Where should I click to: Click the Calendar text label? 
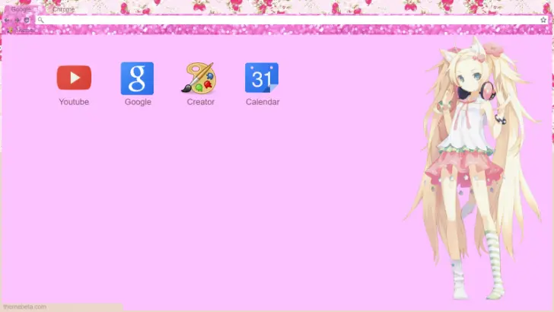tap(262, 102)
